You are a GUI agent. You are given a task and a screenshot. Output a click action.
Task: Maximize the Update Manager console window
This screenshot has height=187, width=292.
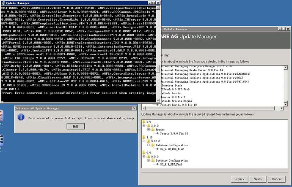click(154, 3)
